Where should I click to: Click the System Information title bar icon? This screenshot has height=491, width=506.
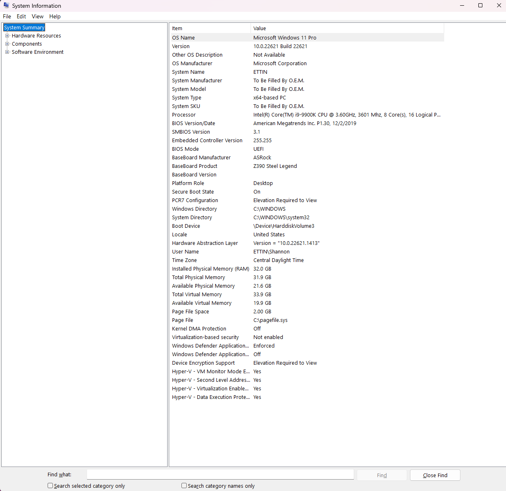click(x=6, y=5)
